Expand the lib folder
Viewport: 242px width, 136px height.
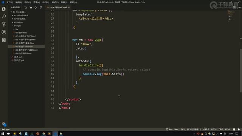point(17,29)
